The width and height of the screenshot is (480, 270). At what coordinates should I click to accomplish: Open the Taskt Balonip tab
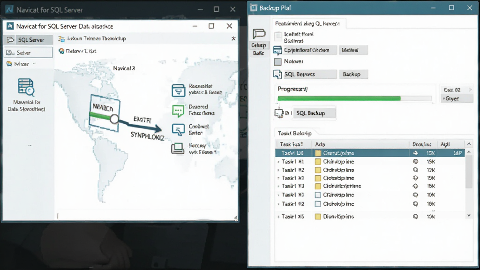click(x=295, y=133)
